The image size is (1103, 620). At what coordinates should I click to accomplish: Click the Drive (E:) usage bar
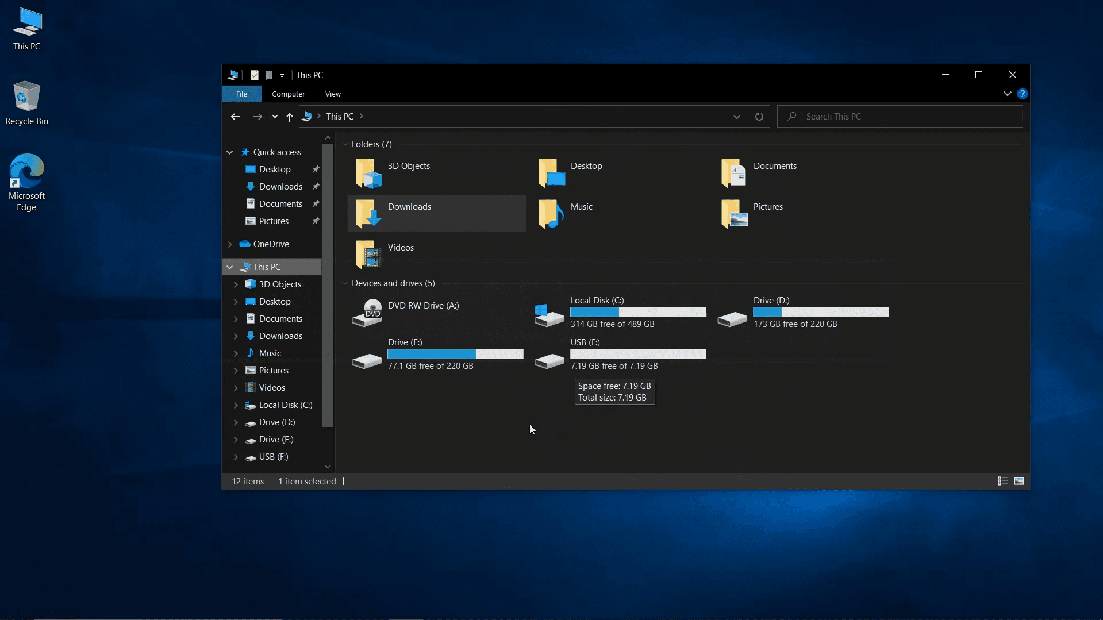[x=455, y=354]
